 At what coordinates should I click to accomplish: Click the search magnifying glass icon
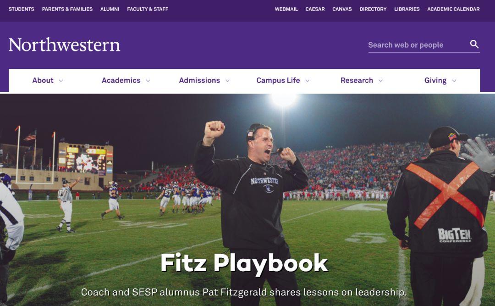(474, 44)
